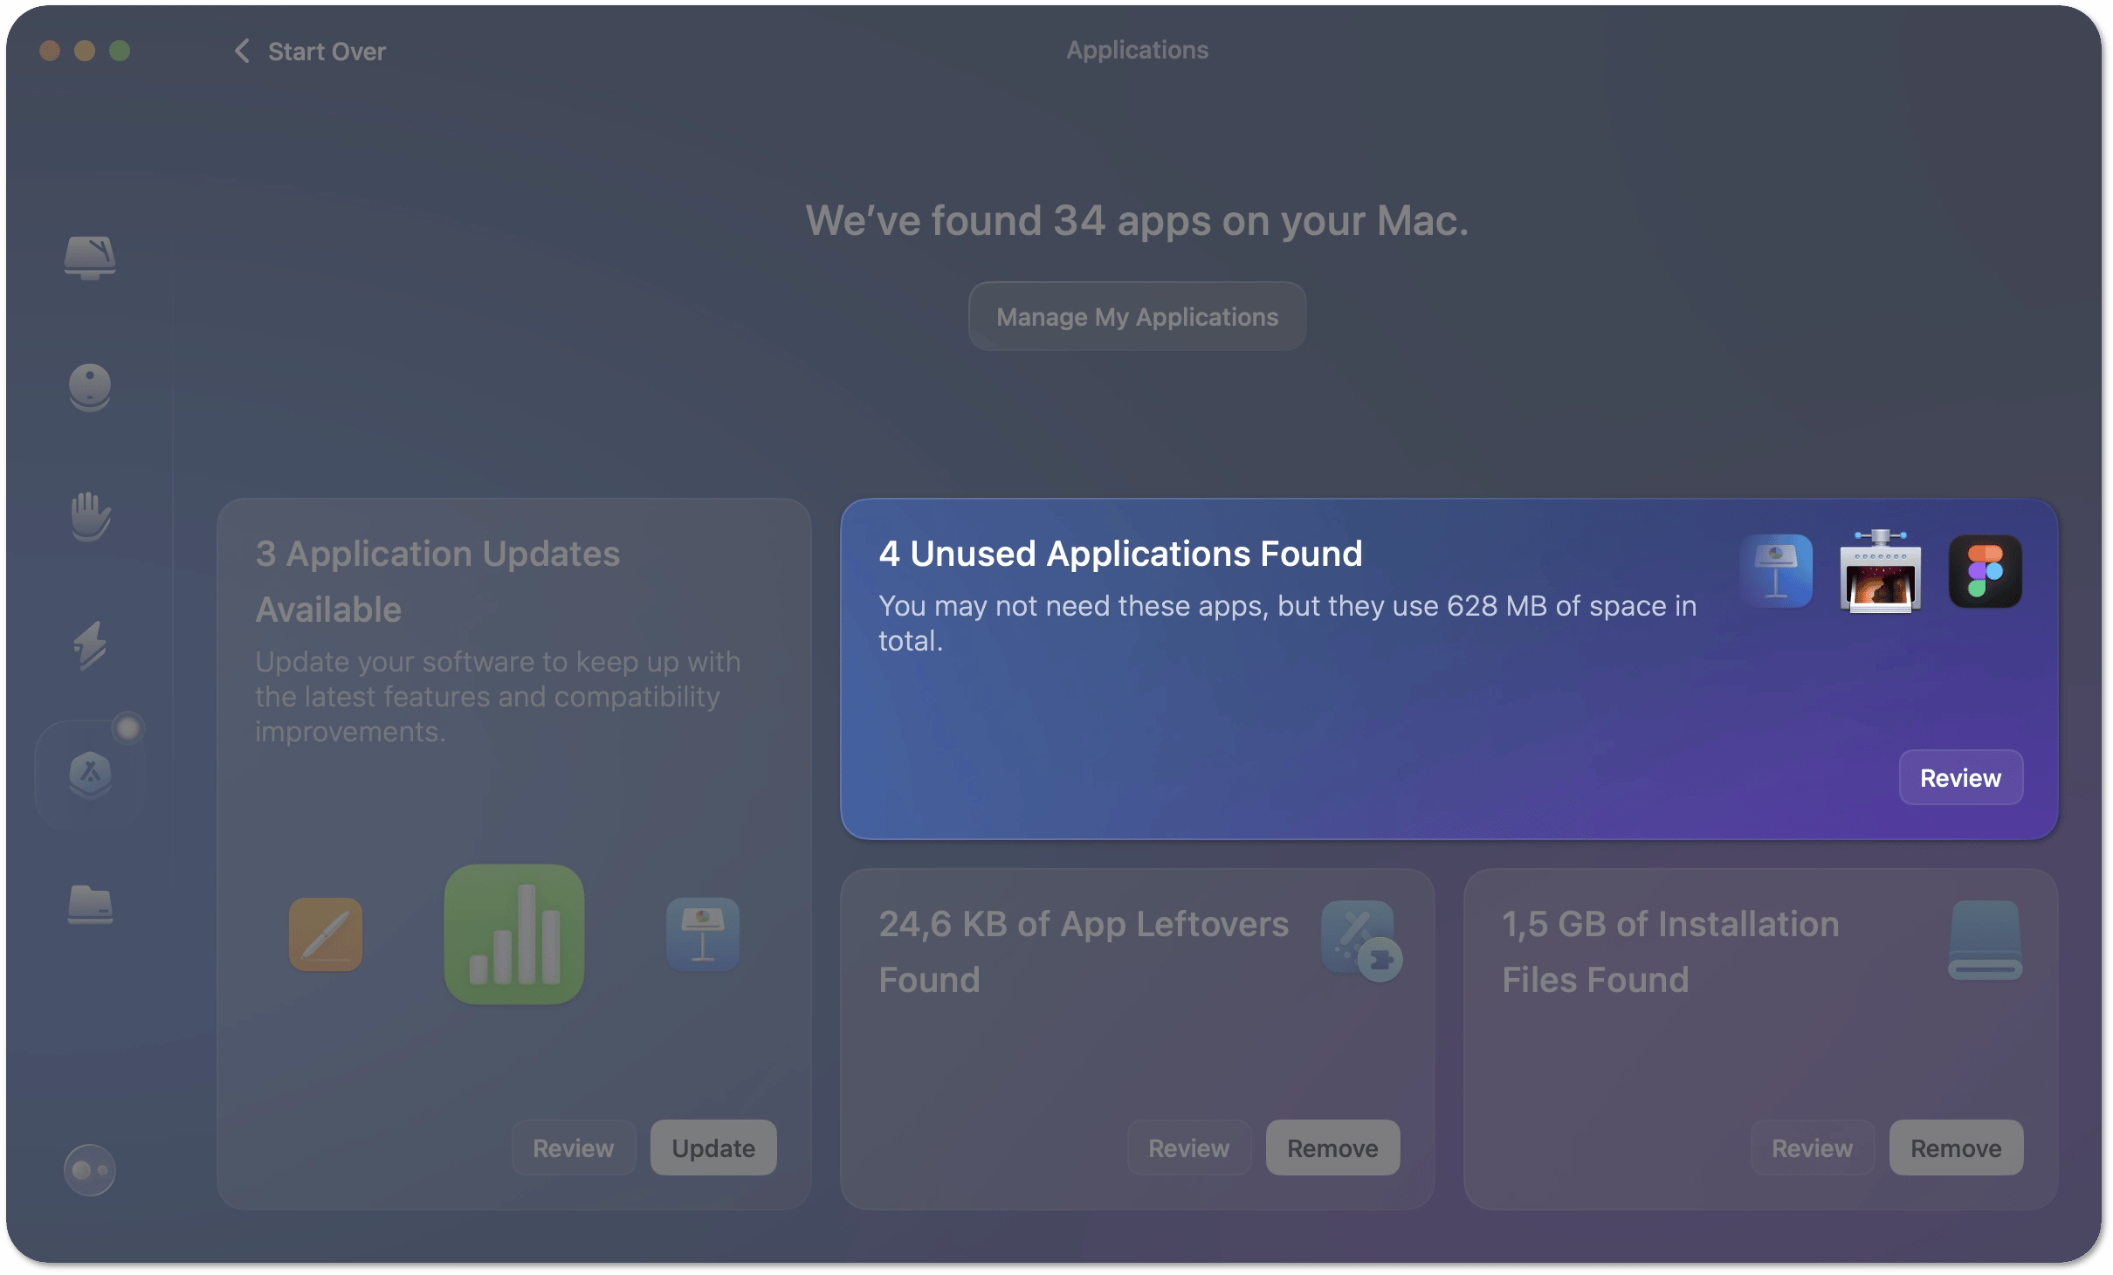Click Start Over

pyautogui.click(x=327, y=52)
